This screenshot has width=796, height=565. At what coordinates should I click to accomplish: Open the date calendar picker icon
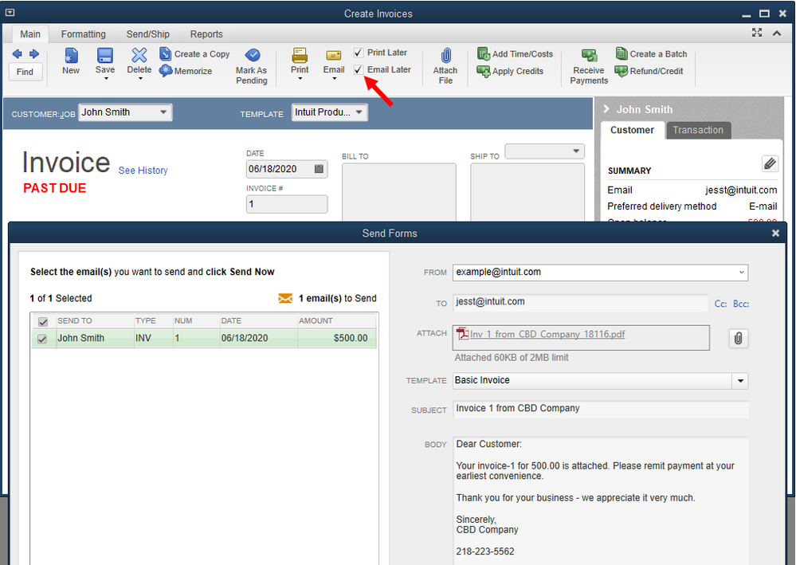(319, 168)
